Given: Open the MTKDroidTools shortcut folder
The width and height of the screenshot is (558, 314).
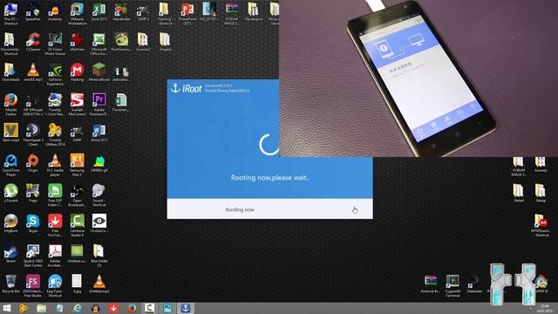Looking at the screenshot, I should pos(541,225).
